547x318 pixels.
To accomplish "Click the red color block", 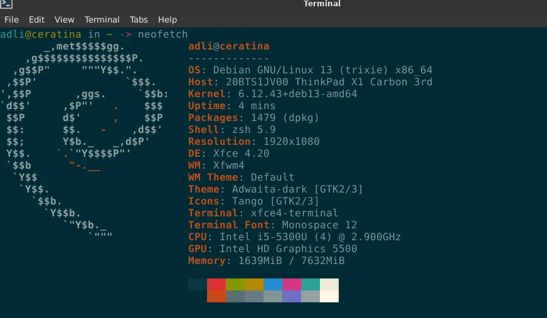I will (x=216, y=285).
